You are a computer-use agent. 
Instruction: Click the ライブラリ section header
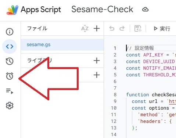(40, 61)
